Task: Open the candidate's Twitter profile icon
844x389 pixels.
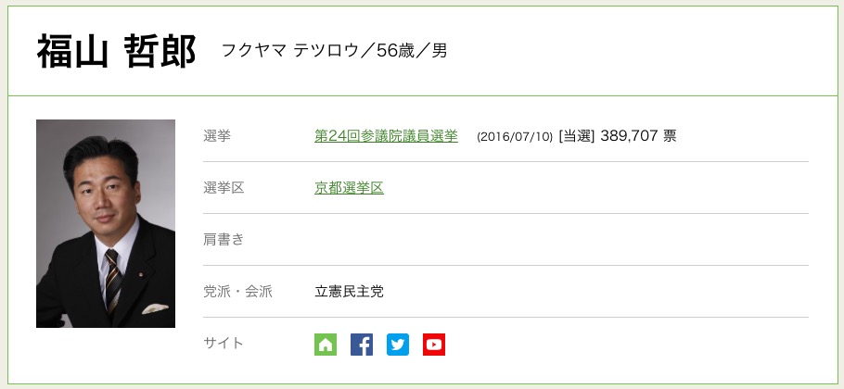Action: 398,345
